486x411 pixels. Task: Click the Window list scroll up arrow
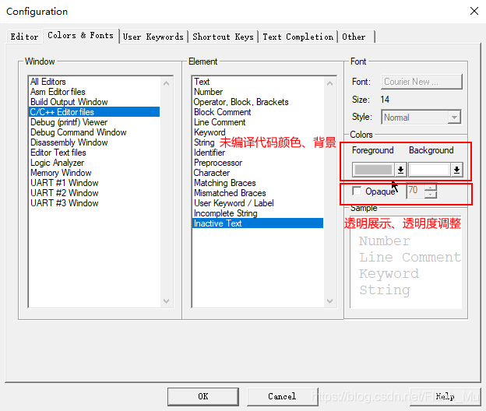tap(167, 83)
